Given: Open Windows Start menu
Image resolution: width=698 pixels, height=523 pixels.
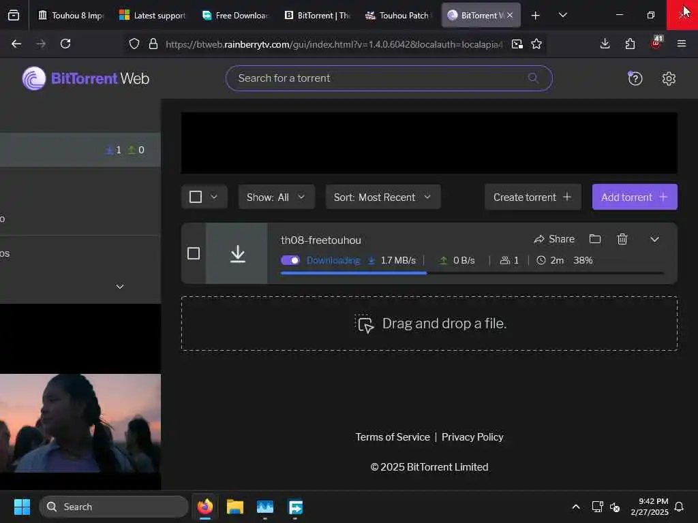Looking at the screenshot, I should [22, 507].
